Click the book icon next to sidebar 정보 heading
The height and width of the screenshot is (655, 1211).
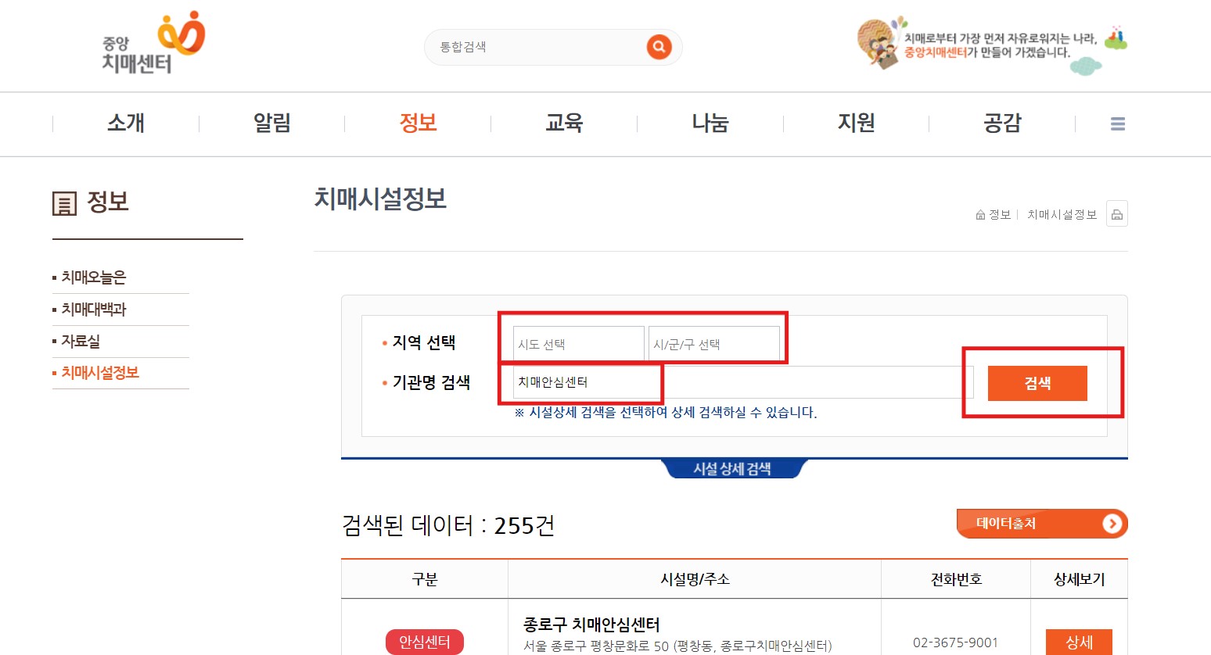click(65, 203)
